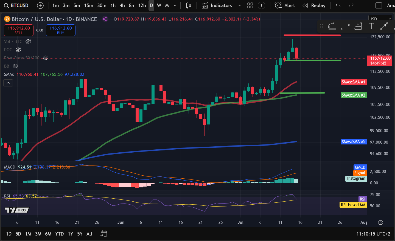Select 30m timeframe
Viewport: 395px width, 241px height.
point(102,5)
